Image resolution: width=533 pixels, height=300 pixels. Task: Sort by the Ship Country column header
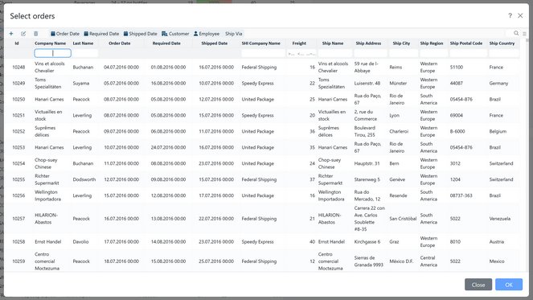click(x=502, y=43)
